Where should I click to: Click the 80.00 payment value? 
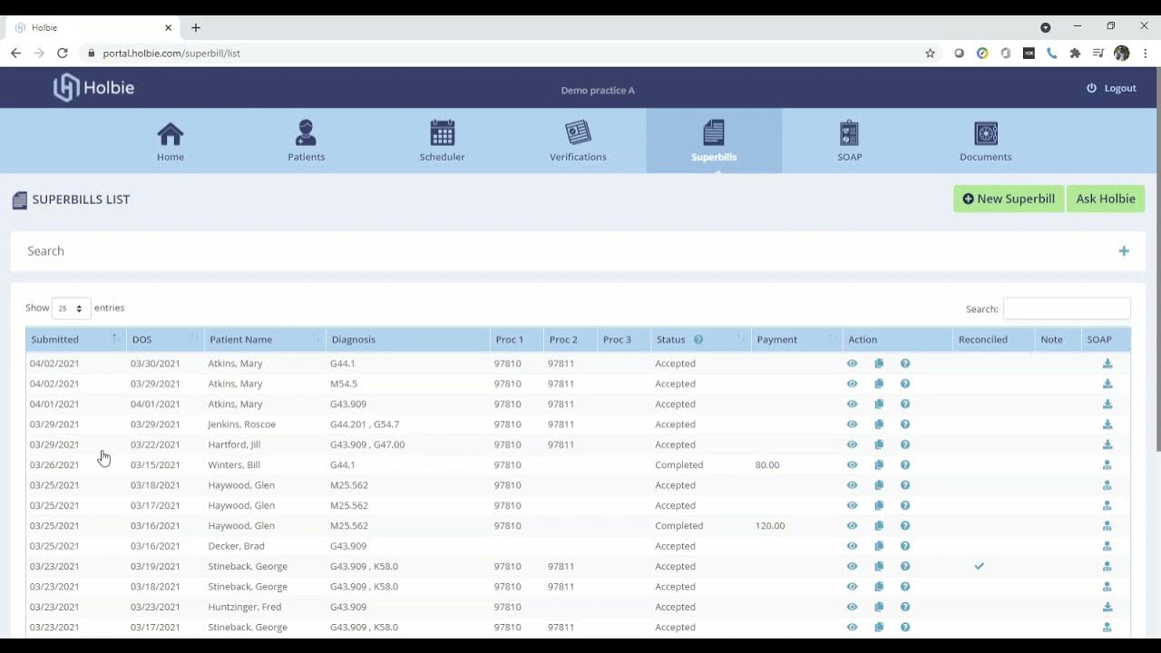pyautogui.click(x=767, y=465)
